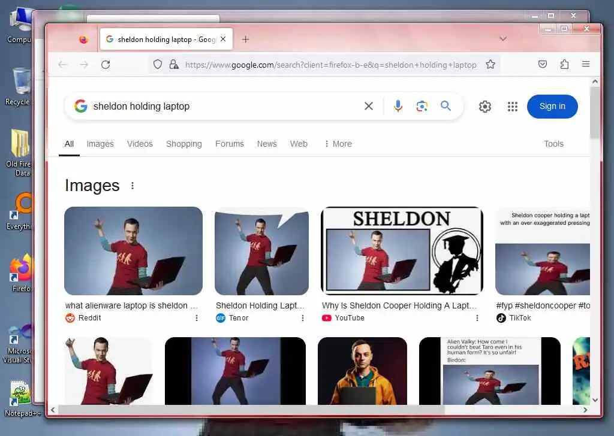Open tracking protection shield icon
This screenshot has width=614, height=436.
158,64
